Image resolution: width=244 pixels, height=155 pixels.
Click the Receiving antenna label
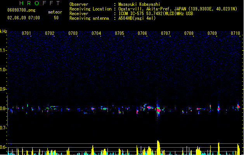(x=89, y=18)
